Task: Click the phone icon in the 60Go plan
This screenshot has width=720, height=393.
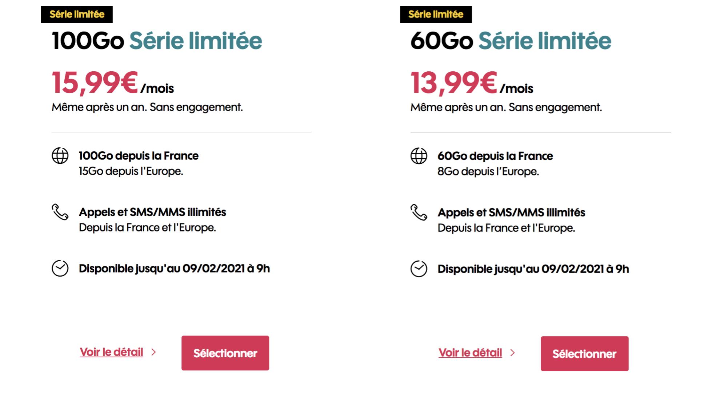Action: pyautogui.click(x=419, y=212)
